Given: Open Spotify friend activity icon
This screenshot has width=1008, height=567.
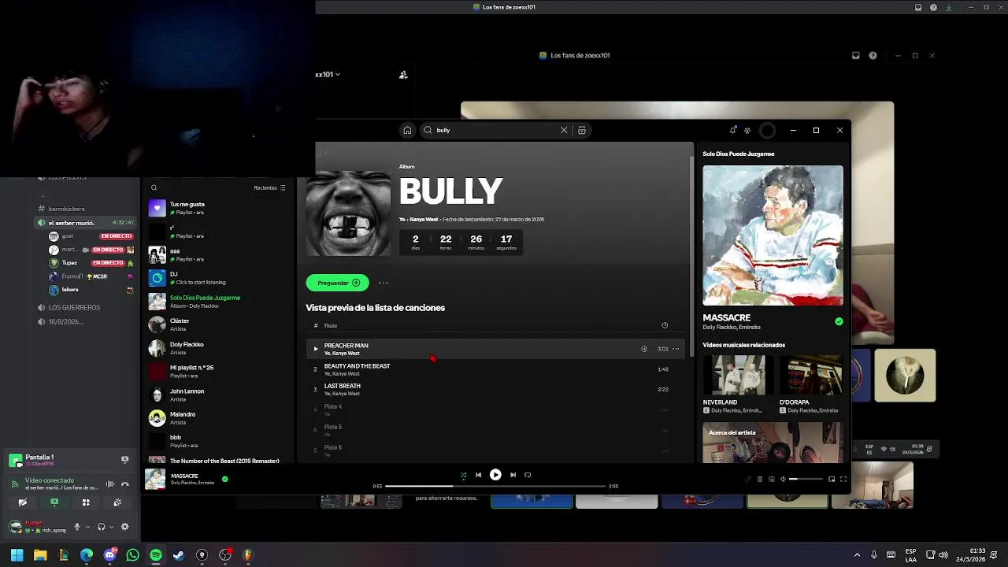Looking at the screenshot, I should (x=747, y=130).
